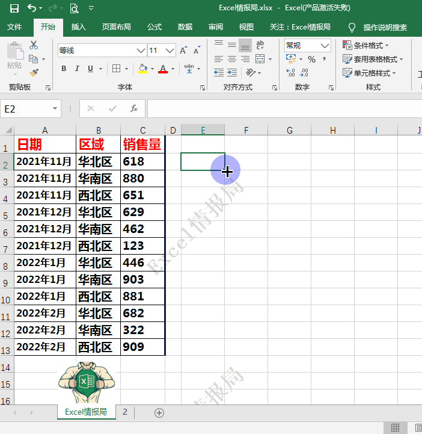Image resolution: width=422 pixels, height=434 pixels.
Task: Open fill color dropdown arrow
Action: pos(152,69)
